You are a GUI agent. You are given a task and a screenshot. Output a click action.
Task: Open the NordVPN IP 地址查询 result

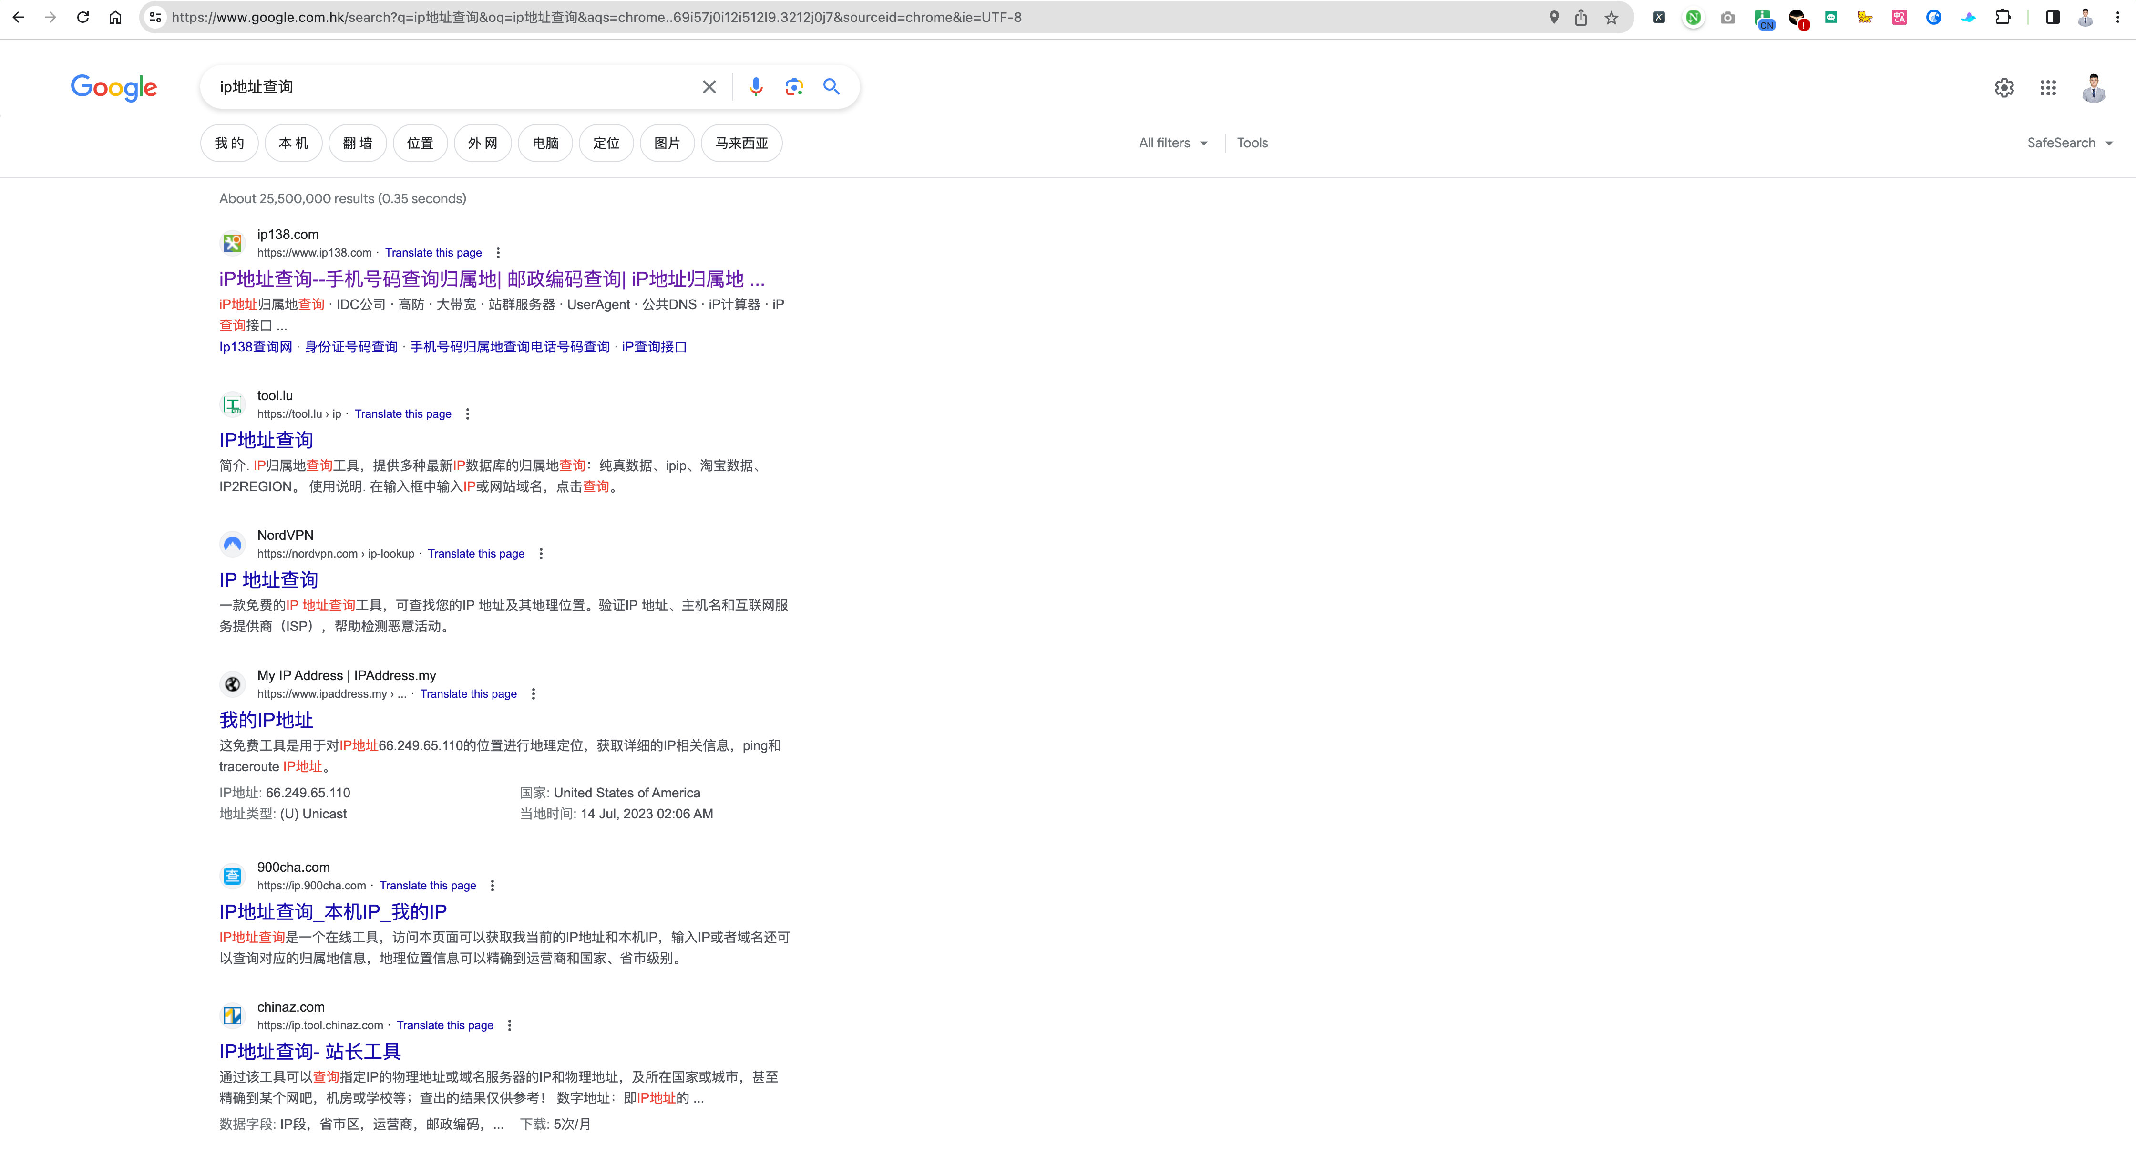(x=268, y=580)
